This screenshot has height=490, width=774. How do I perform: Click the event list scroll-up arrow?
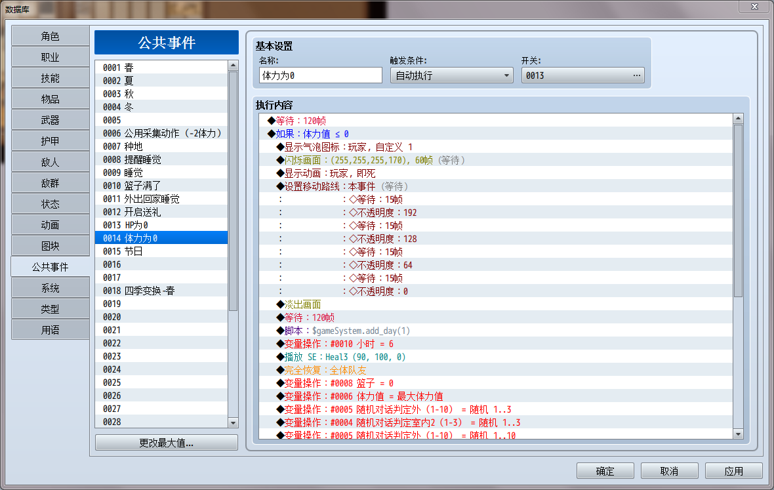click(233, 65)
